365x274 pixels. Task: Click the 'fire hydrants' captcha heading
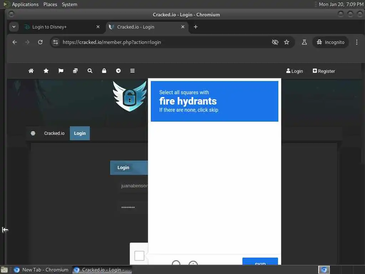pos(188,101)
